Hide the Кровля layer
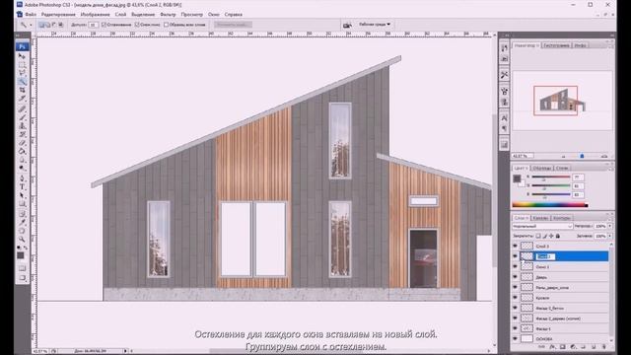 [x=515, y=298]
